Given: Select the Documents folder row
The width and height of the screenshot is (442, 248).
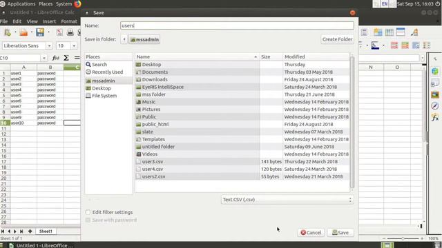Looking at the screenshot, I should (x=242, y=72).
